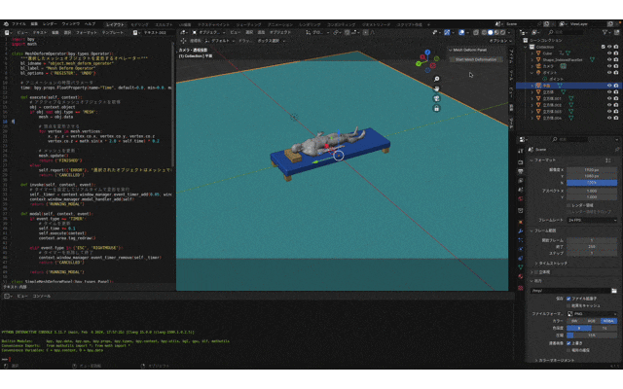Open the Tool properties tab icon
623x389 pixels.
pos(521,151)
